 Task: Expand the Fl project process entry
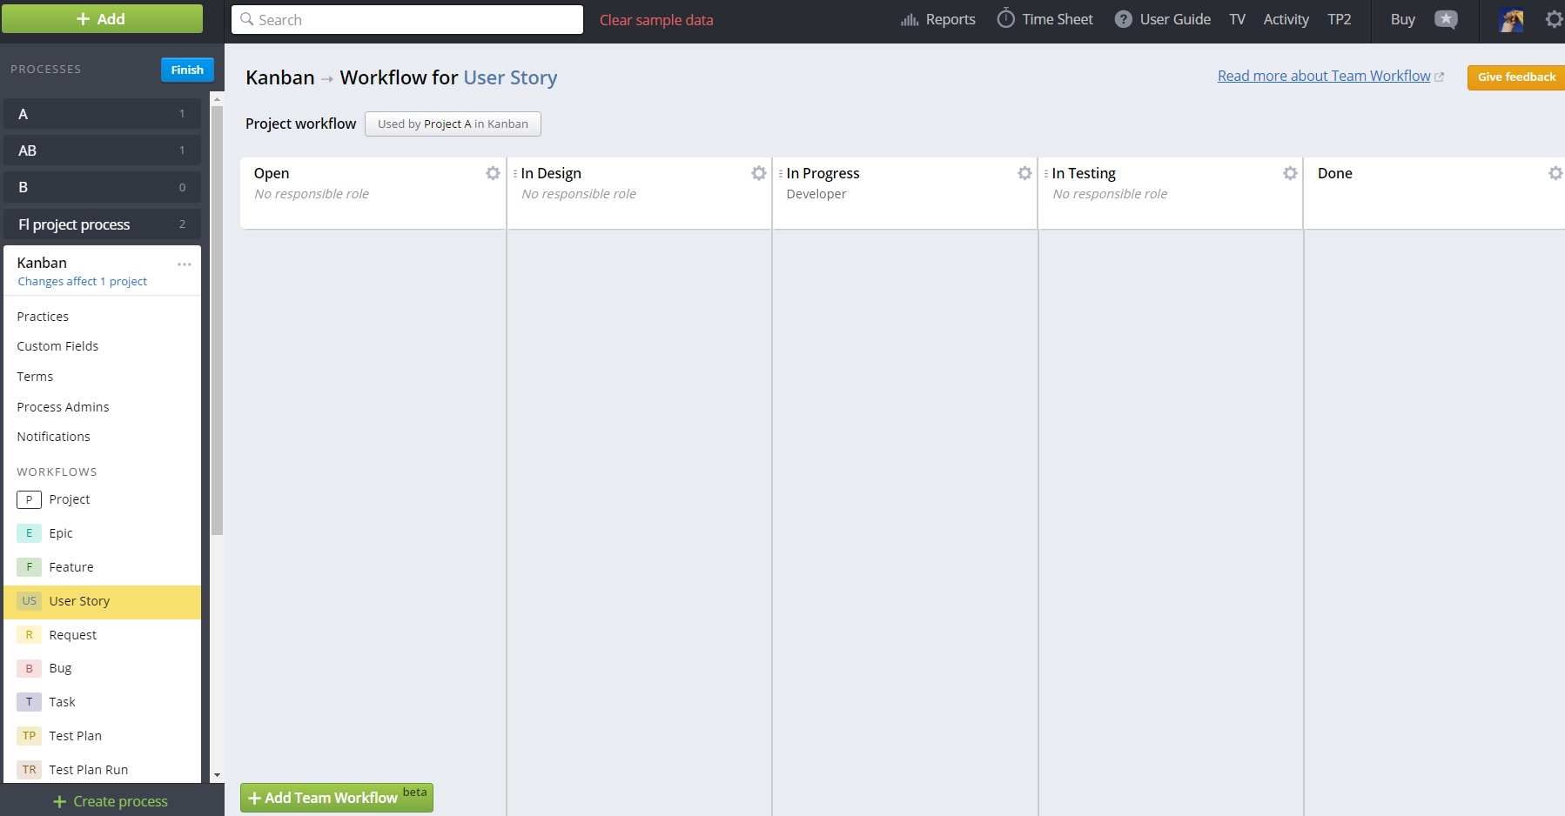click(102, 224)
